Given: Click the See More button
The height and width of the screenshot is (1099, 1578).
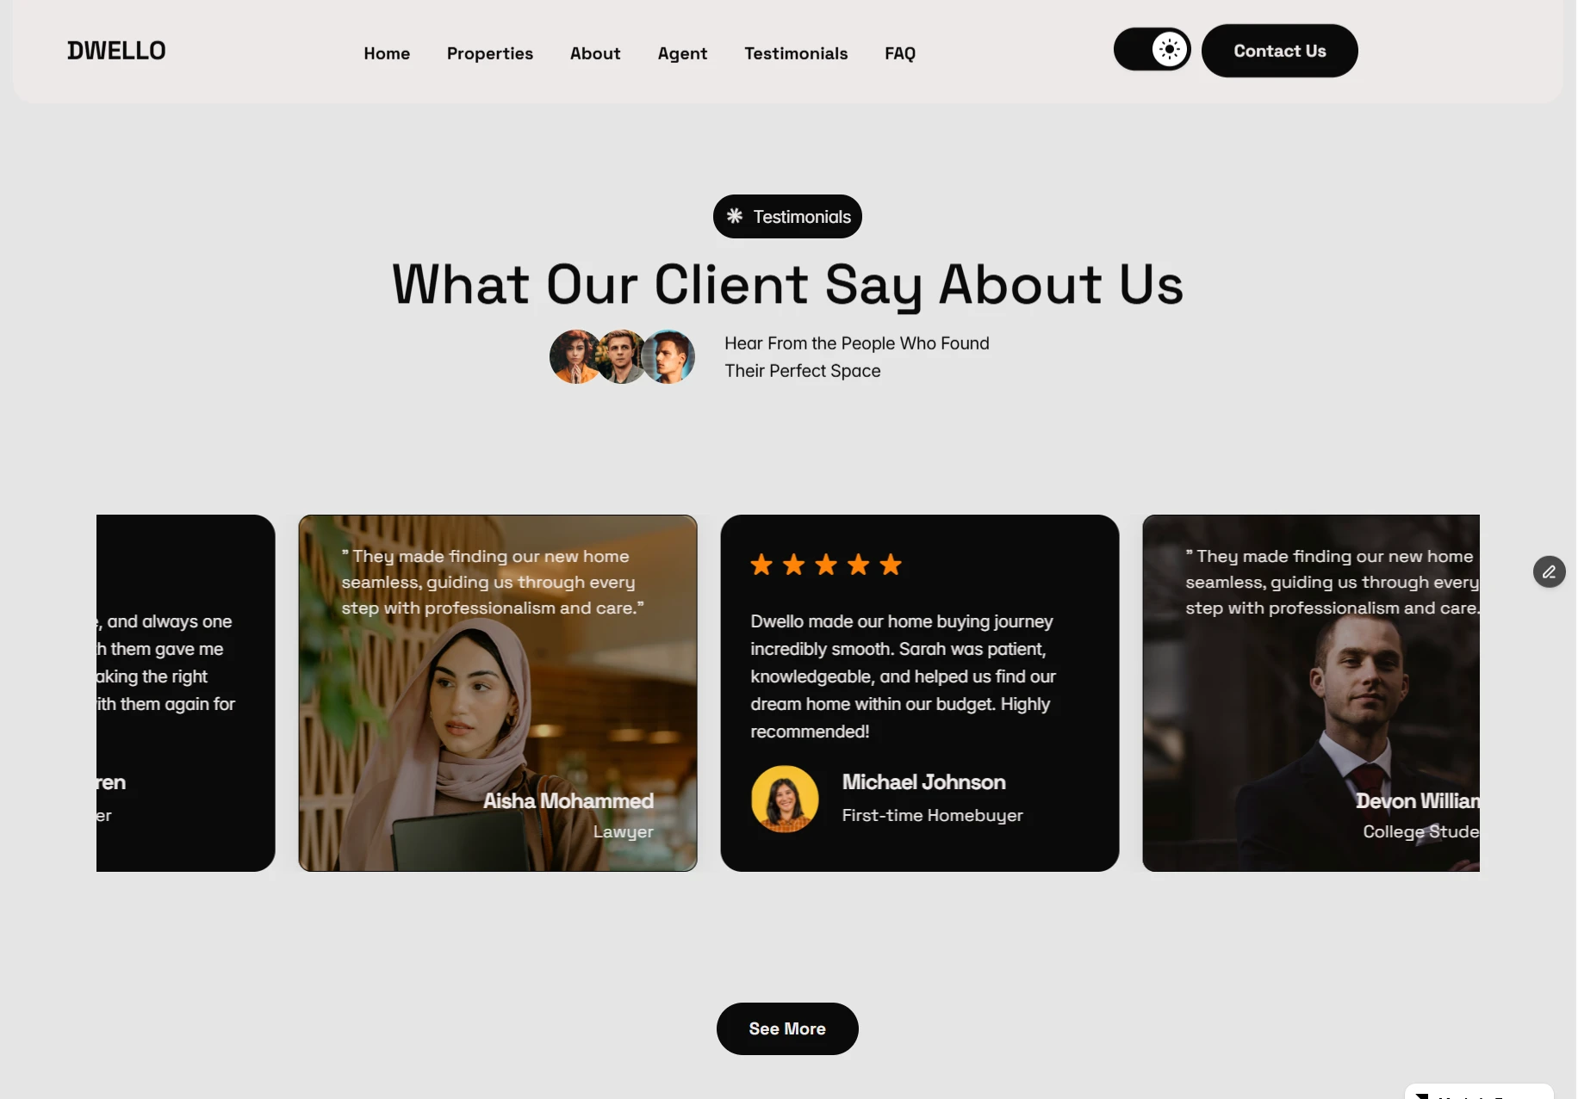Looking at the screenshot, I should tap(787, 1028).
